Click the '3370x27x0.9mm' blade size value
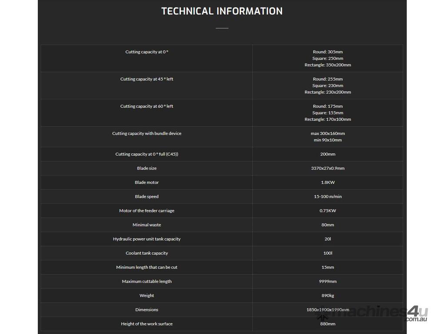Image resolution: width=445 pixels, height=334 pixels. pyautogui.click(x=328, y=168)
